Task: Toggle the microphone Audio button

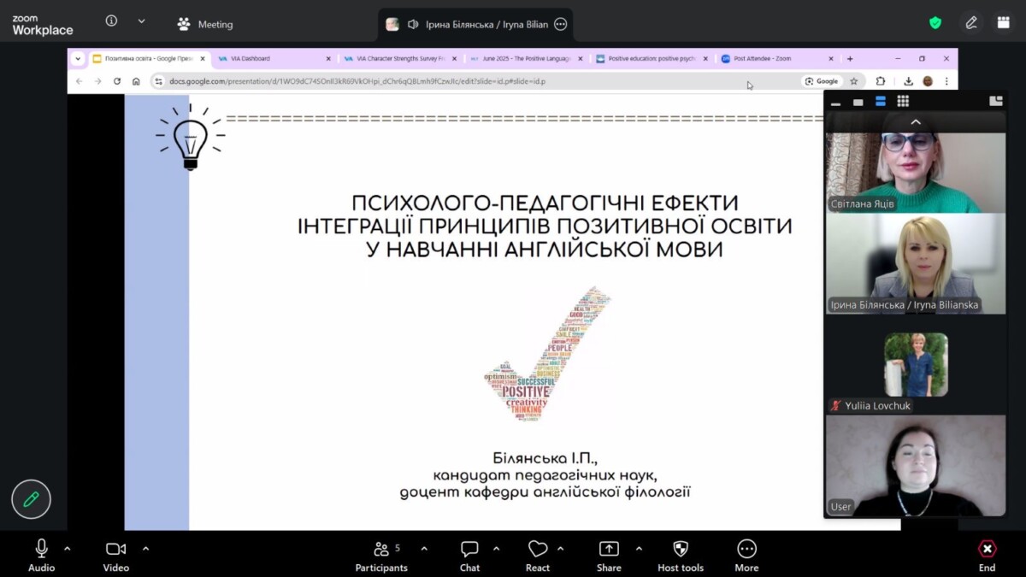Action: (x=41, y=555)
